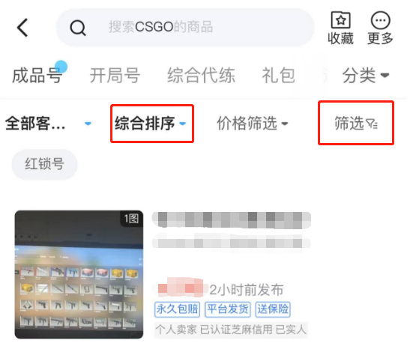The image size is (410, 346).
Task: Open the 综合排序 sort dropdown
Action: pos(151,124)
